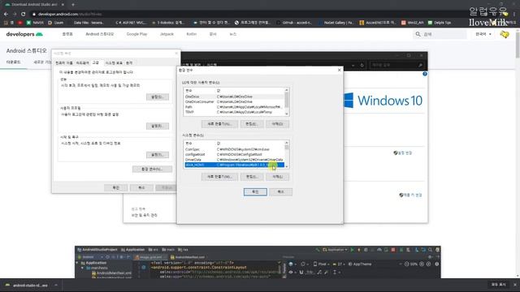The width and height of the screenshot is (520, 292).
Task: Click 환경 변수 button in System Properties
Action: [x=152, y=170]
